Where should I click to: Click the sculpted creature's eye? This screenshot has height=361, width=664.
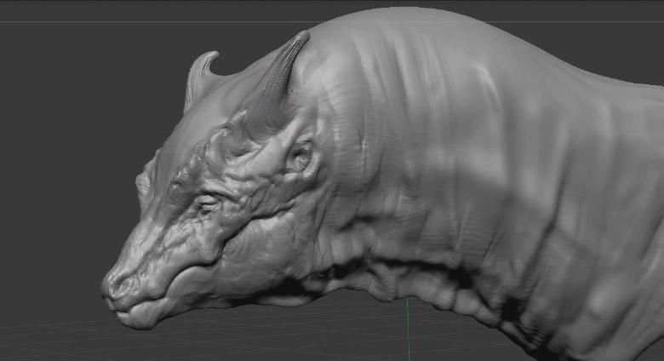coord(207,203)
